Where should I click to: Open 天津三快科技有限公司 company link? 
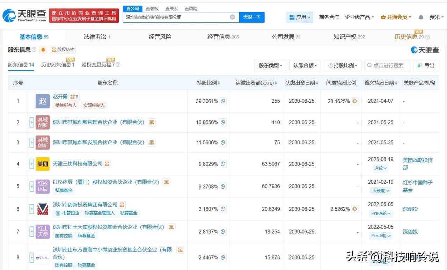(78, 164)
